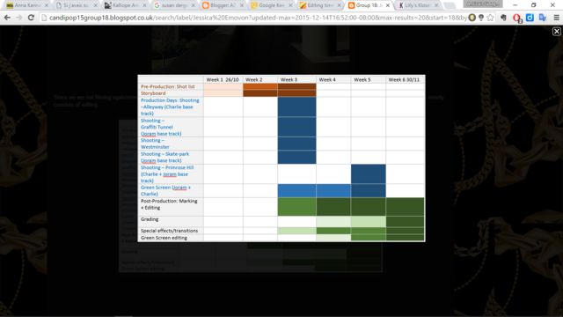Viewport: 563px width, 317px height.
Task: Minimize the Chrome window
Action: pos(515,5)
